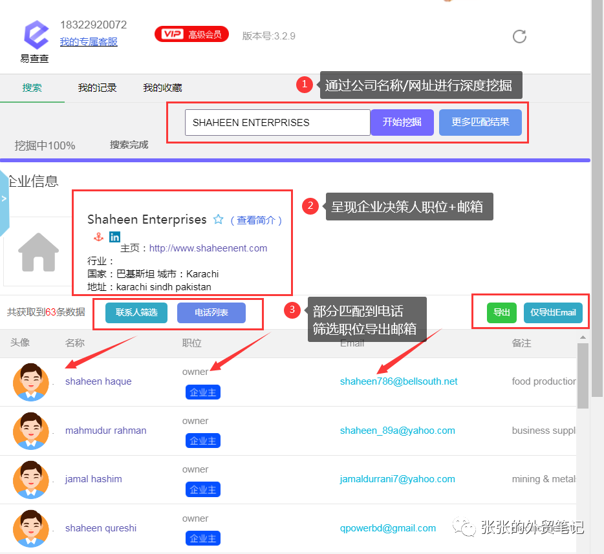
Task: Click the contact table scrollbar thumb
Action: [583, 376]
